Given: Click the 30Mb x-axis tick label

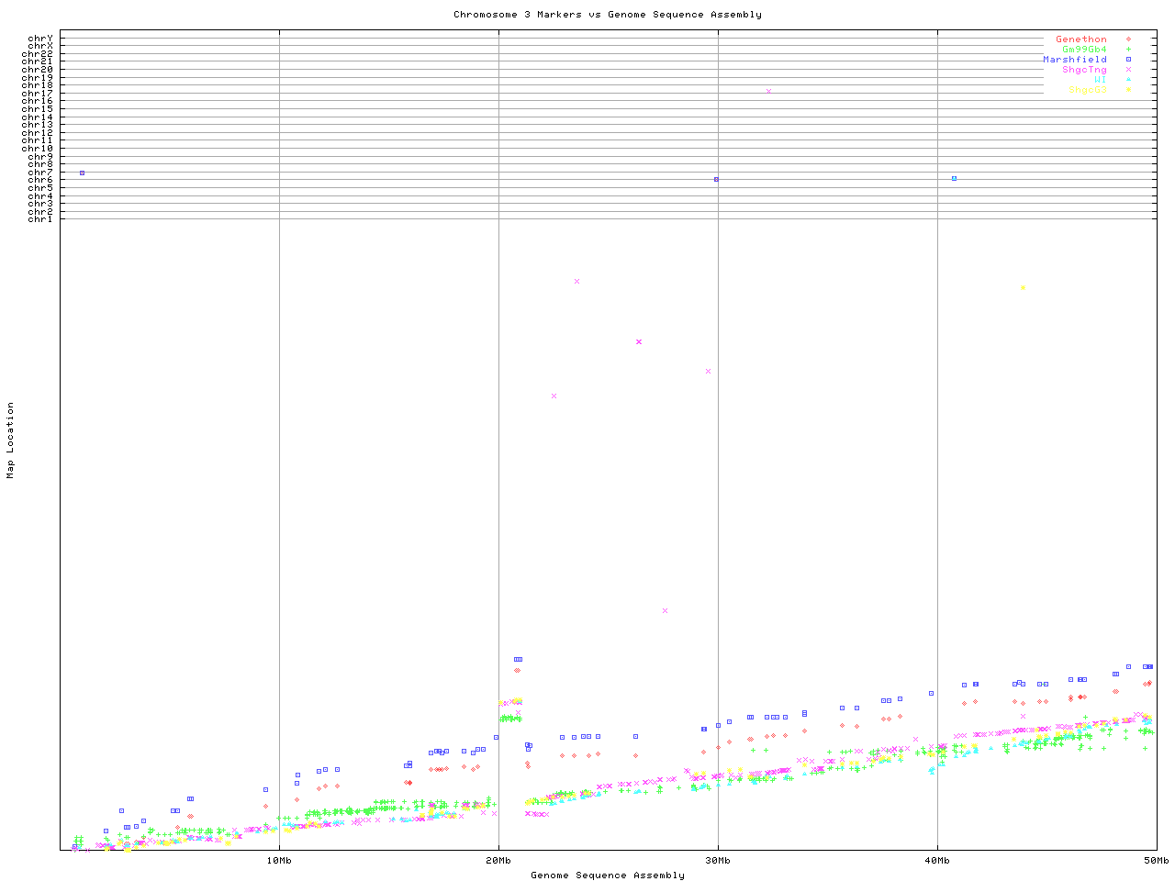Looking at the screenshot, I should point(718,860).
